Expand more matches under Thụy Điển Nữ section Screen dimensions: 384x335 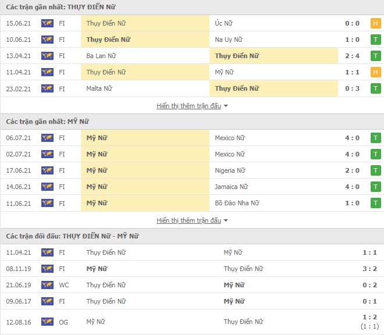point(189,106)
